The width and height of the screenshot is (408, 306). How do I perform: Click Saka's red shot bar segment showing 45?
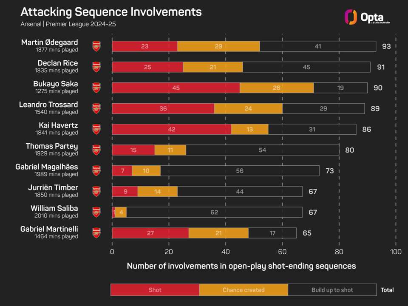point(176,88)
